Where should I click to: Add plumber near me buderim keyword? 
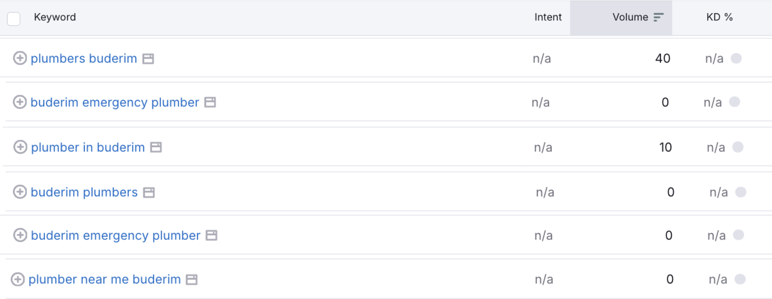(x=18, y=279)
